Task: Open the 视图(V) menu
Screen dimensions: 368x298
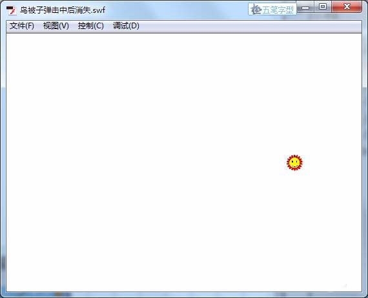Action: pyautogui.click(x=56, y=26)
